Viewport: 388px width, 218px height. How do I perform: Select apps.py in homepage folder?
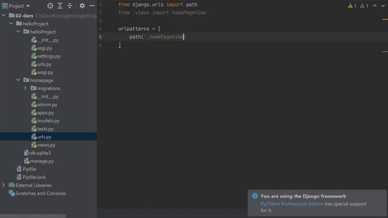coord(42,113)
